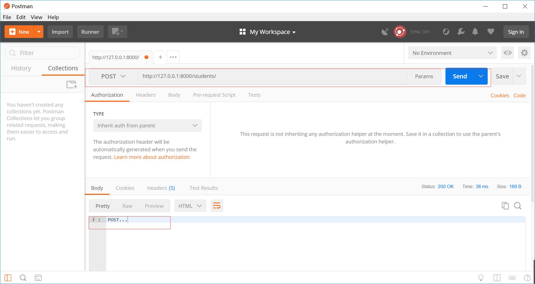
Task: Toggle environment quick look eye icon
Action: click(x=507, y=53)
